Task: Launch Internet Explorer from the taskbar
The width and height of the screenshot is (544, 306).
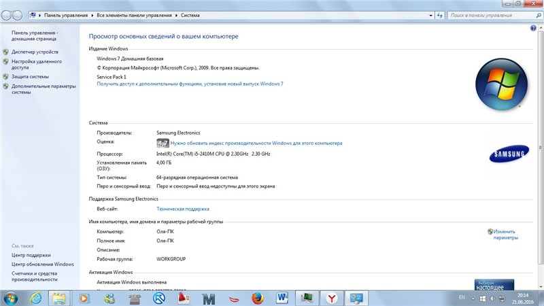Action: pyautogui.click(x=36, y=299)
